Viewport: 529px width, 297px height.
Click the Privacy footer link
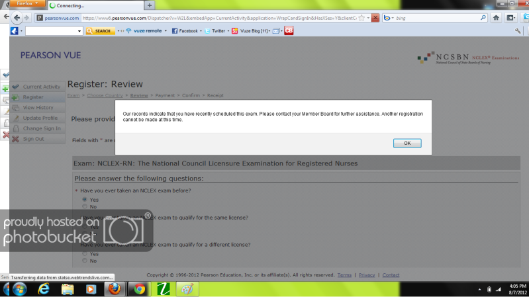click(367, 275)
